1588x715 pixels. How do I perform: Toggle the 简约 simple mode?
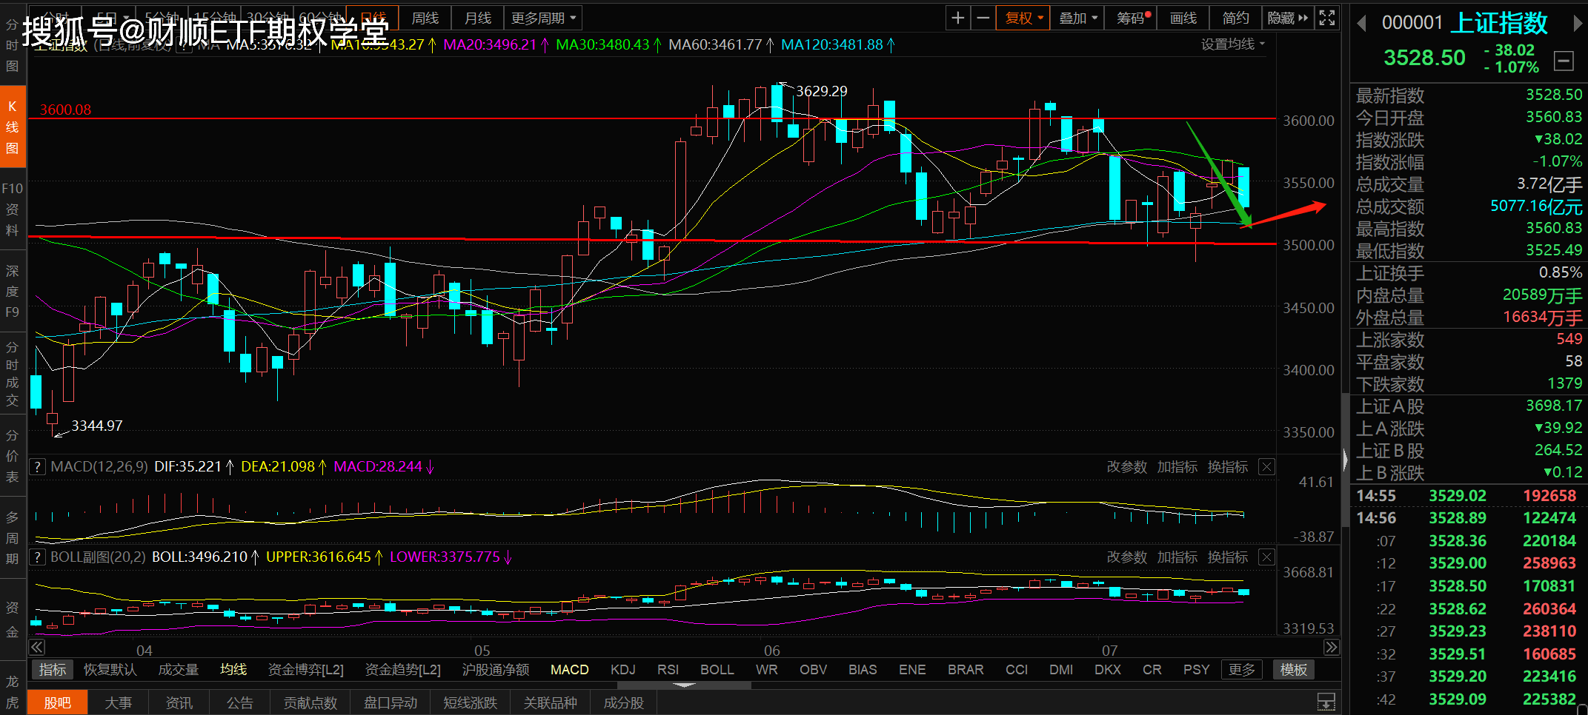[x=1235, y=18]
